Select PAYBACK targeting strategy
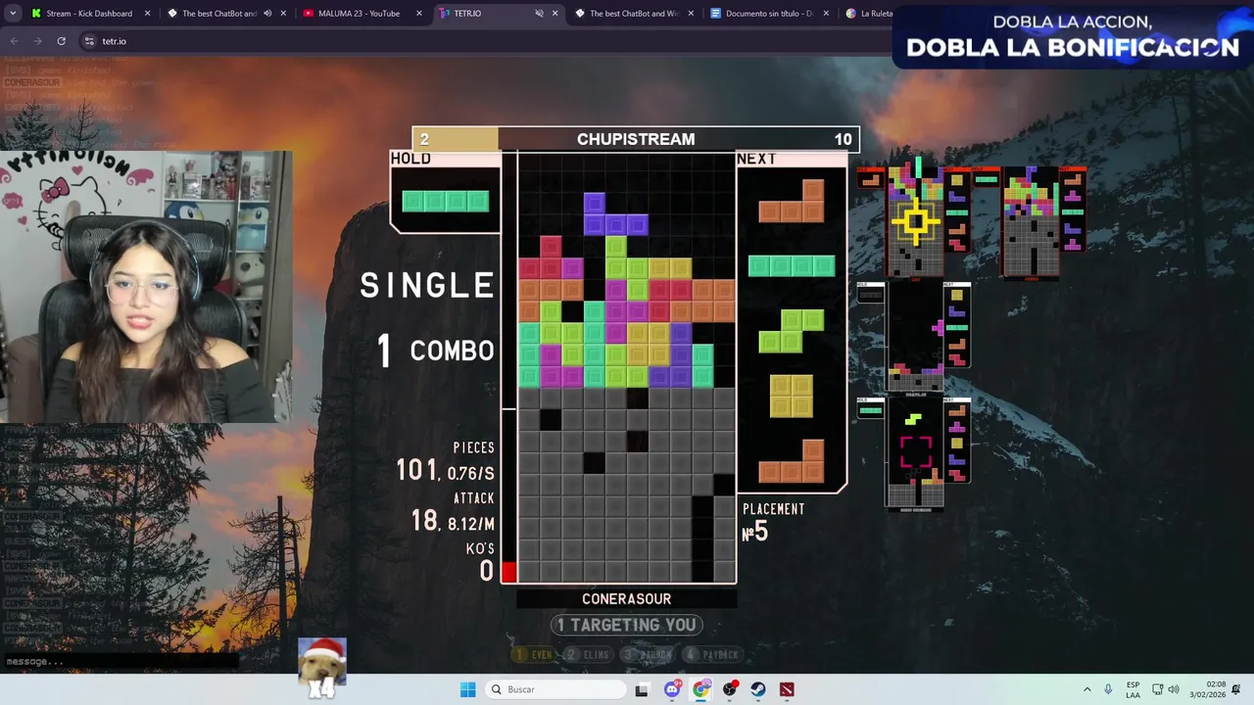The image size is (1254, 705). tap(712, 654)
